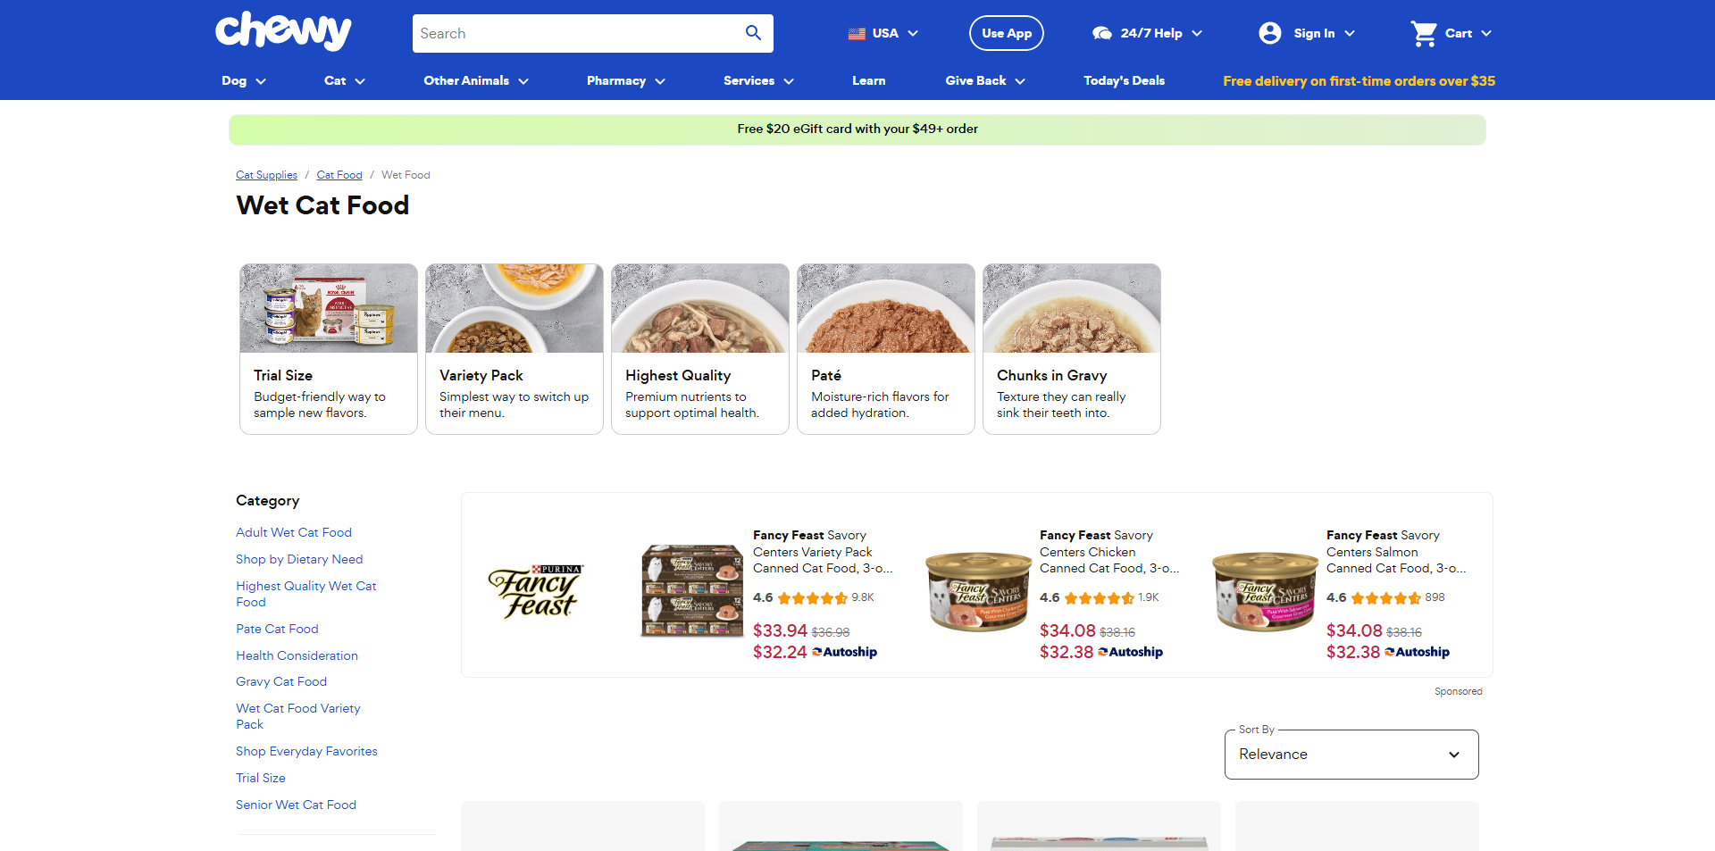This screenshot has width=1715, height=851.
Task: Expand the Other Animals menu
Action: [476, 80]
